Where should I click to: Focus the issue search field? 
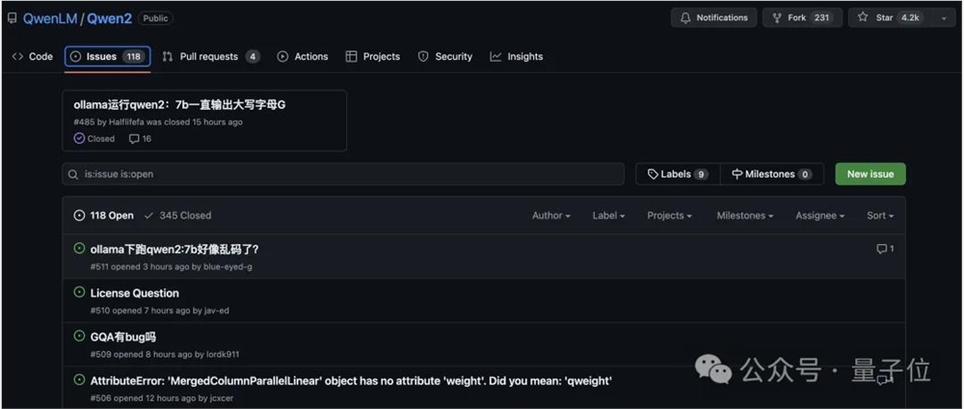(343, 174)
